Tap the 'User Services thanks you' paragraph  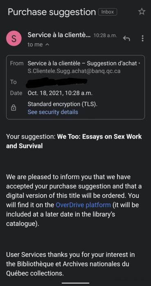click(70, 264)
